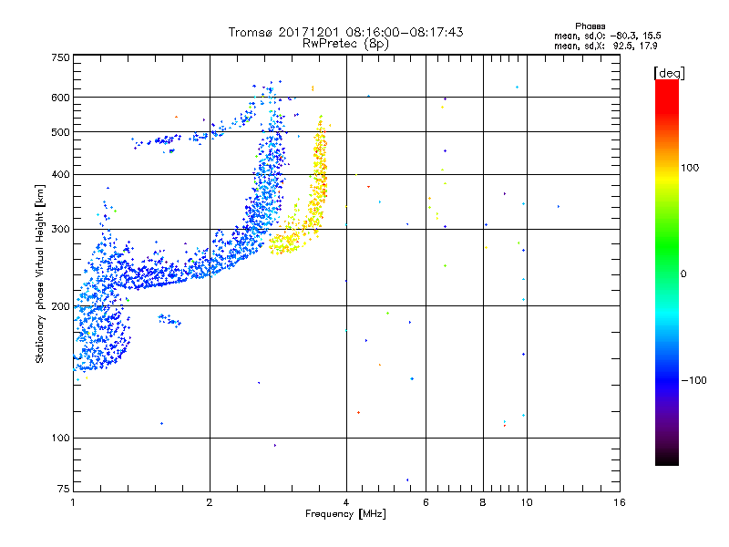The image size is (729, 547).
Task: Click the "1" frequency axis tick label
Action: point(73,502)
